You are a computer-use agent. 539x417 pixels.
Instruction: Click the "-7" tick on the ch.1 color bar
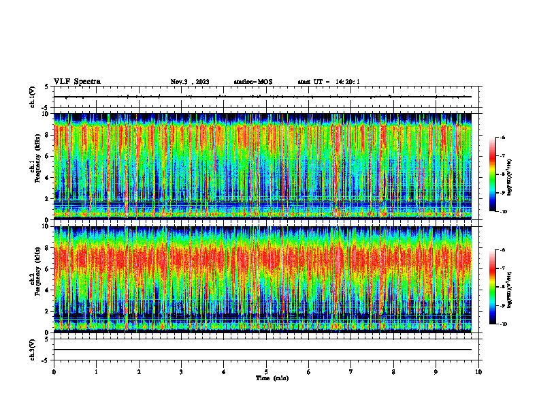tap(502, 156)
